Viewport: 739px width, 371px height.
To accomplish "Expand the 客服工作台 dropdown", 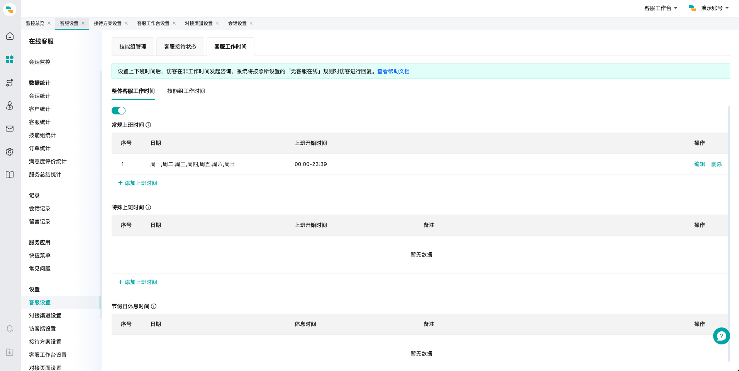I will [x=661, y=8].
